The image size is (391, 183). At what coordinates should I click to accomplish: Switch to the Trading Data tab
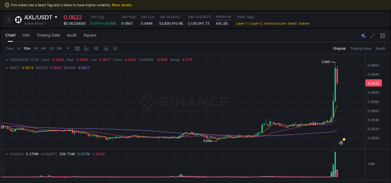(48, 35)
